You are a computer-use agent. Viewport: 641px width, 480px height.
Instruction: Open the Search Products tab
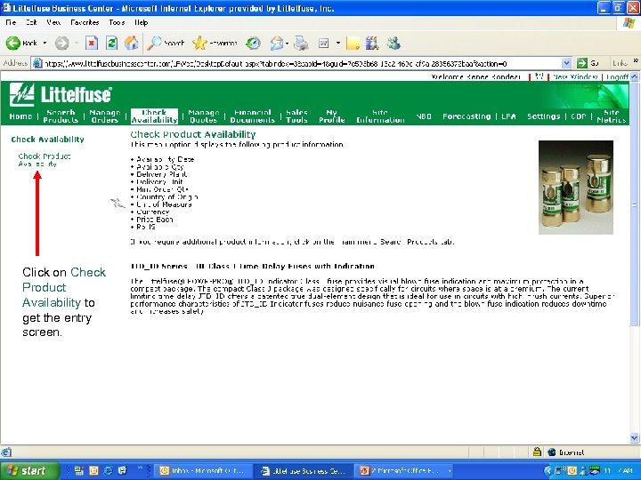(x=61, y=116)
